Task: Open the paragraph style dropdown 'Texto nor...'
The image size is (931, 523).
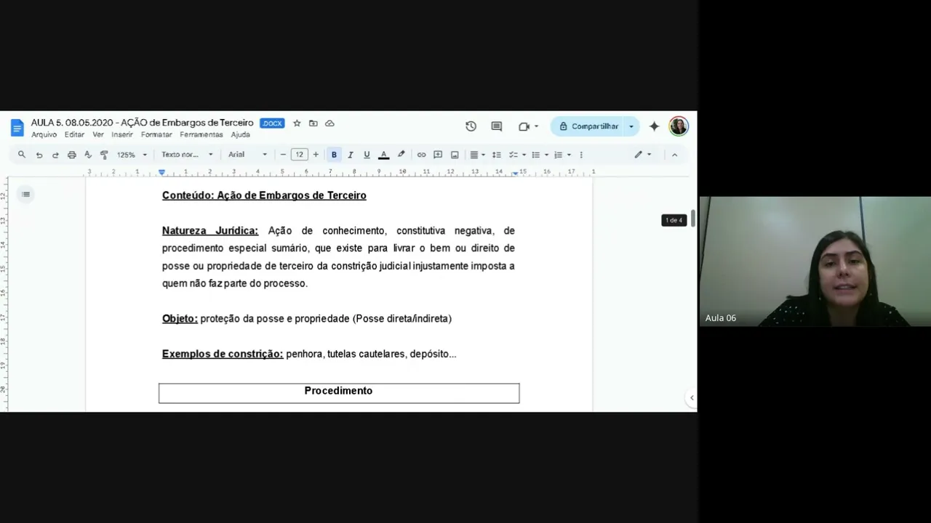Action: click(x=187, y=155)
